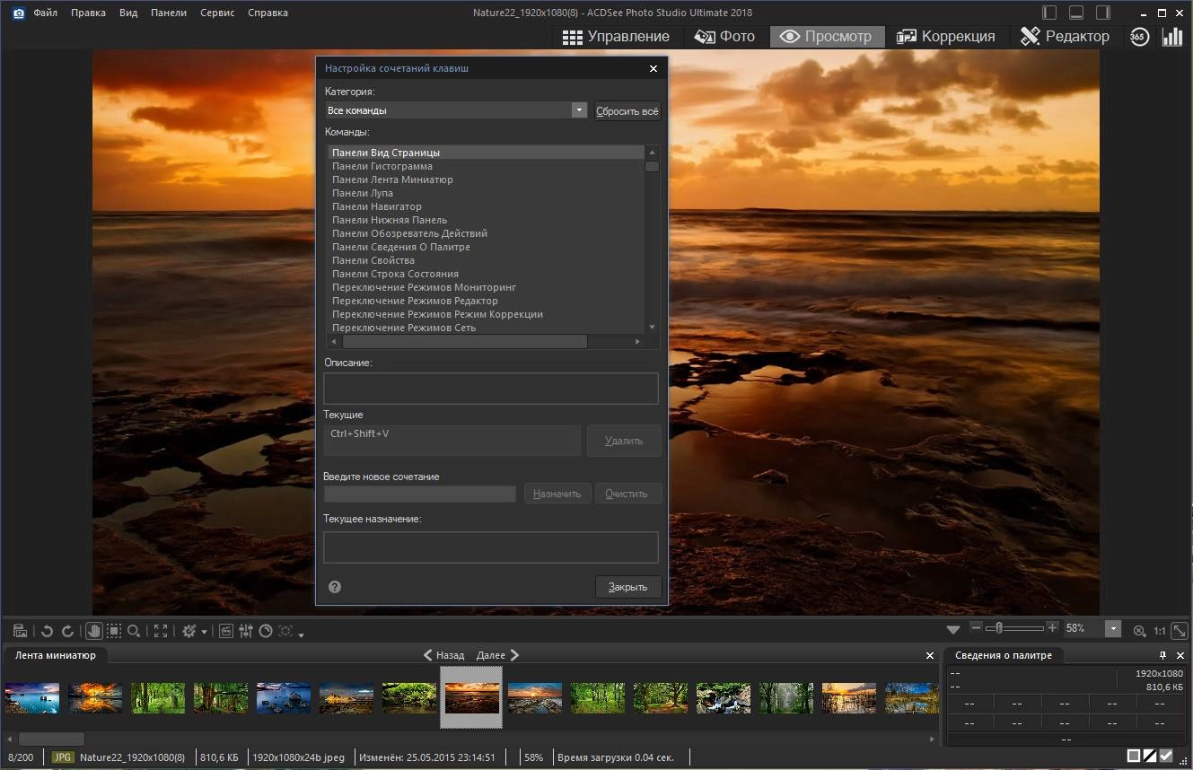The height and width of the screenshot is (770, 1193).
Task: Select 'Переключение Режимов Редактор' command
Action: pos(415,301)
